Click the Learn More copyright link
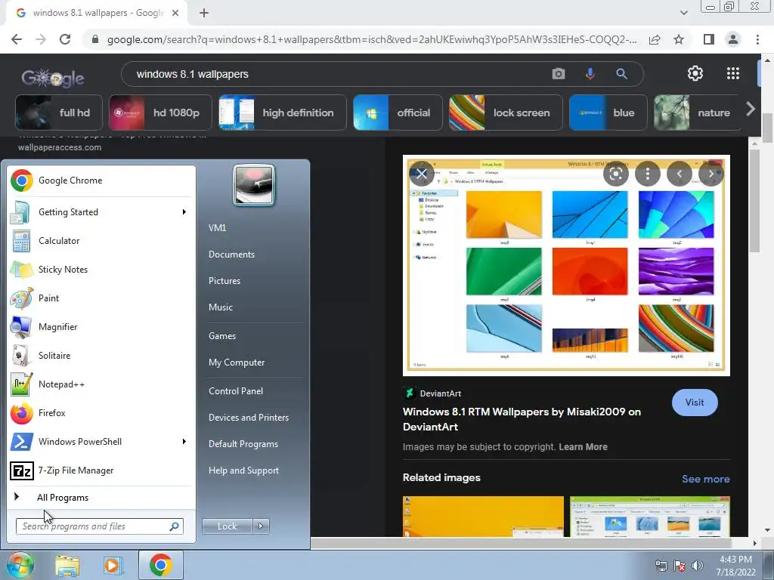Image resolution: width=774 pixels, height=580 pixels. (583, 447)
